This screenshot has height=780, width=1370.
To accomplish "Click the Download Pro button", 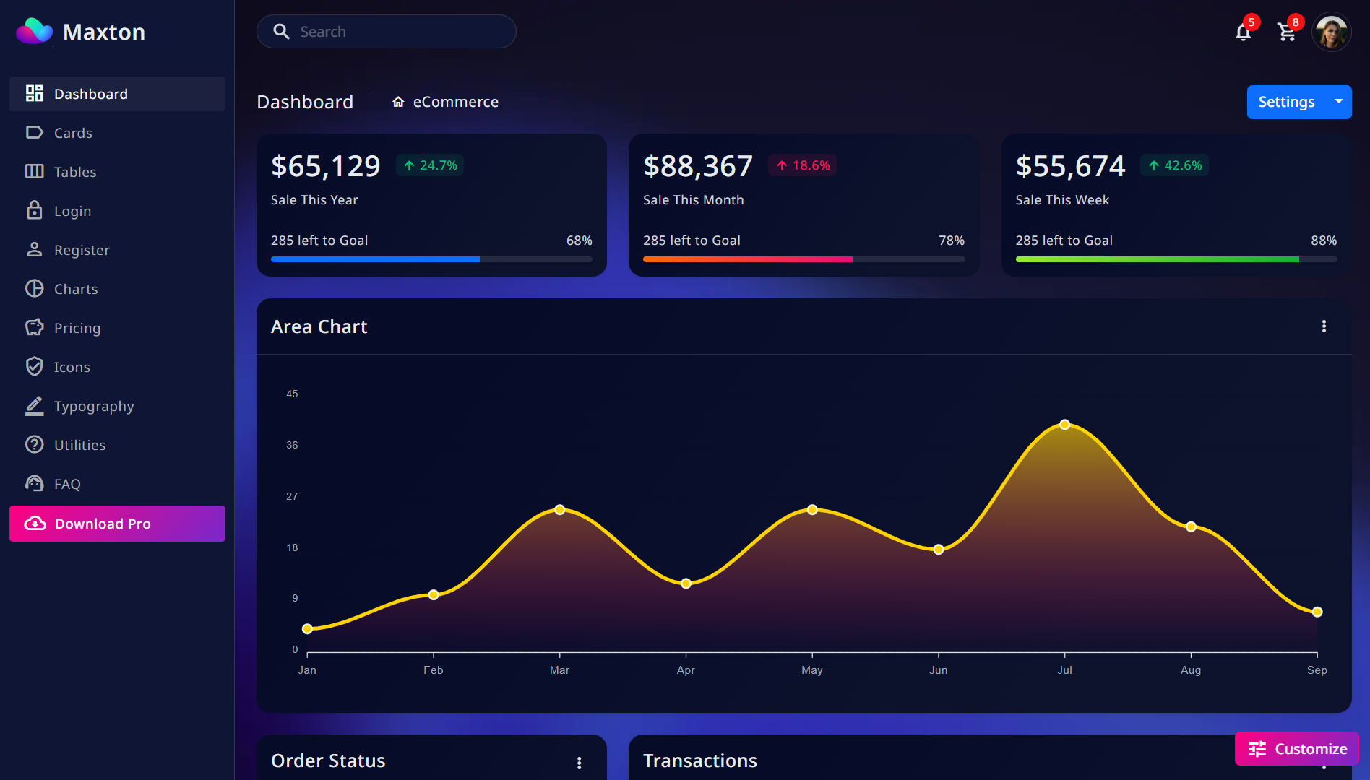I will (x=117, y=524).
